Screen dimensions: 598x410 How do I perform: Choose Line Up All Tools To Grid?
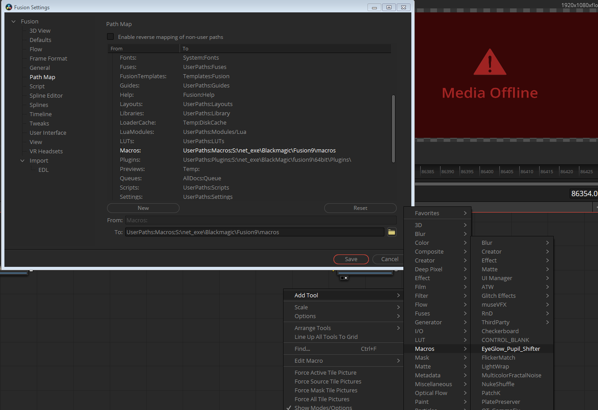click(343, 337)
